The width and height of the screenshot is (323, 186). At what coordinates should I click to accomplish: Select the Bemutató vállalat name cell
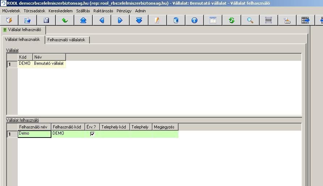click(x=49, y=64)
